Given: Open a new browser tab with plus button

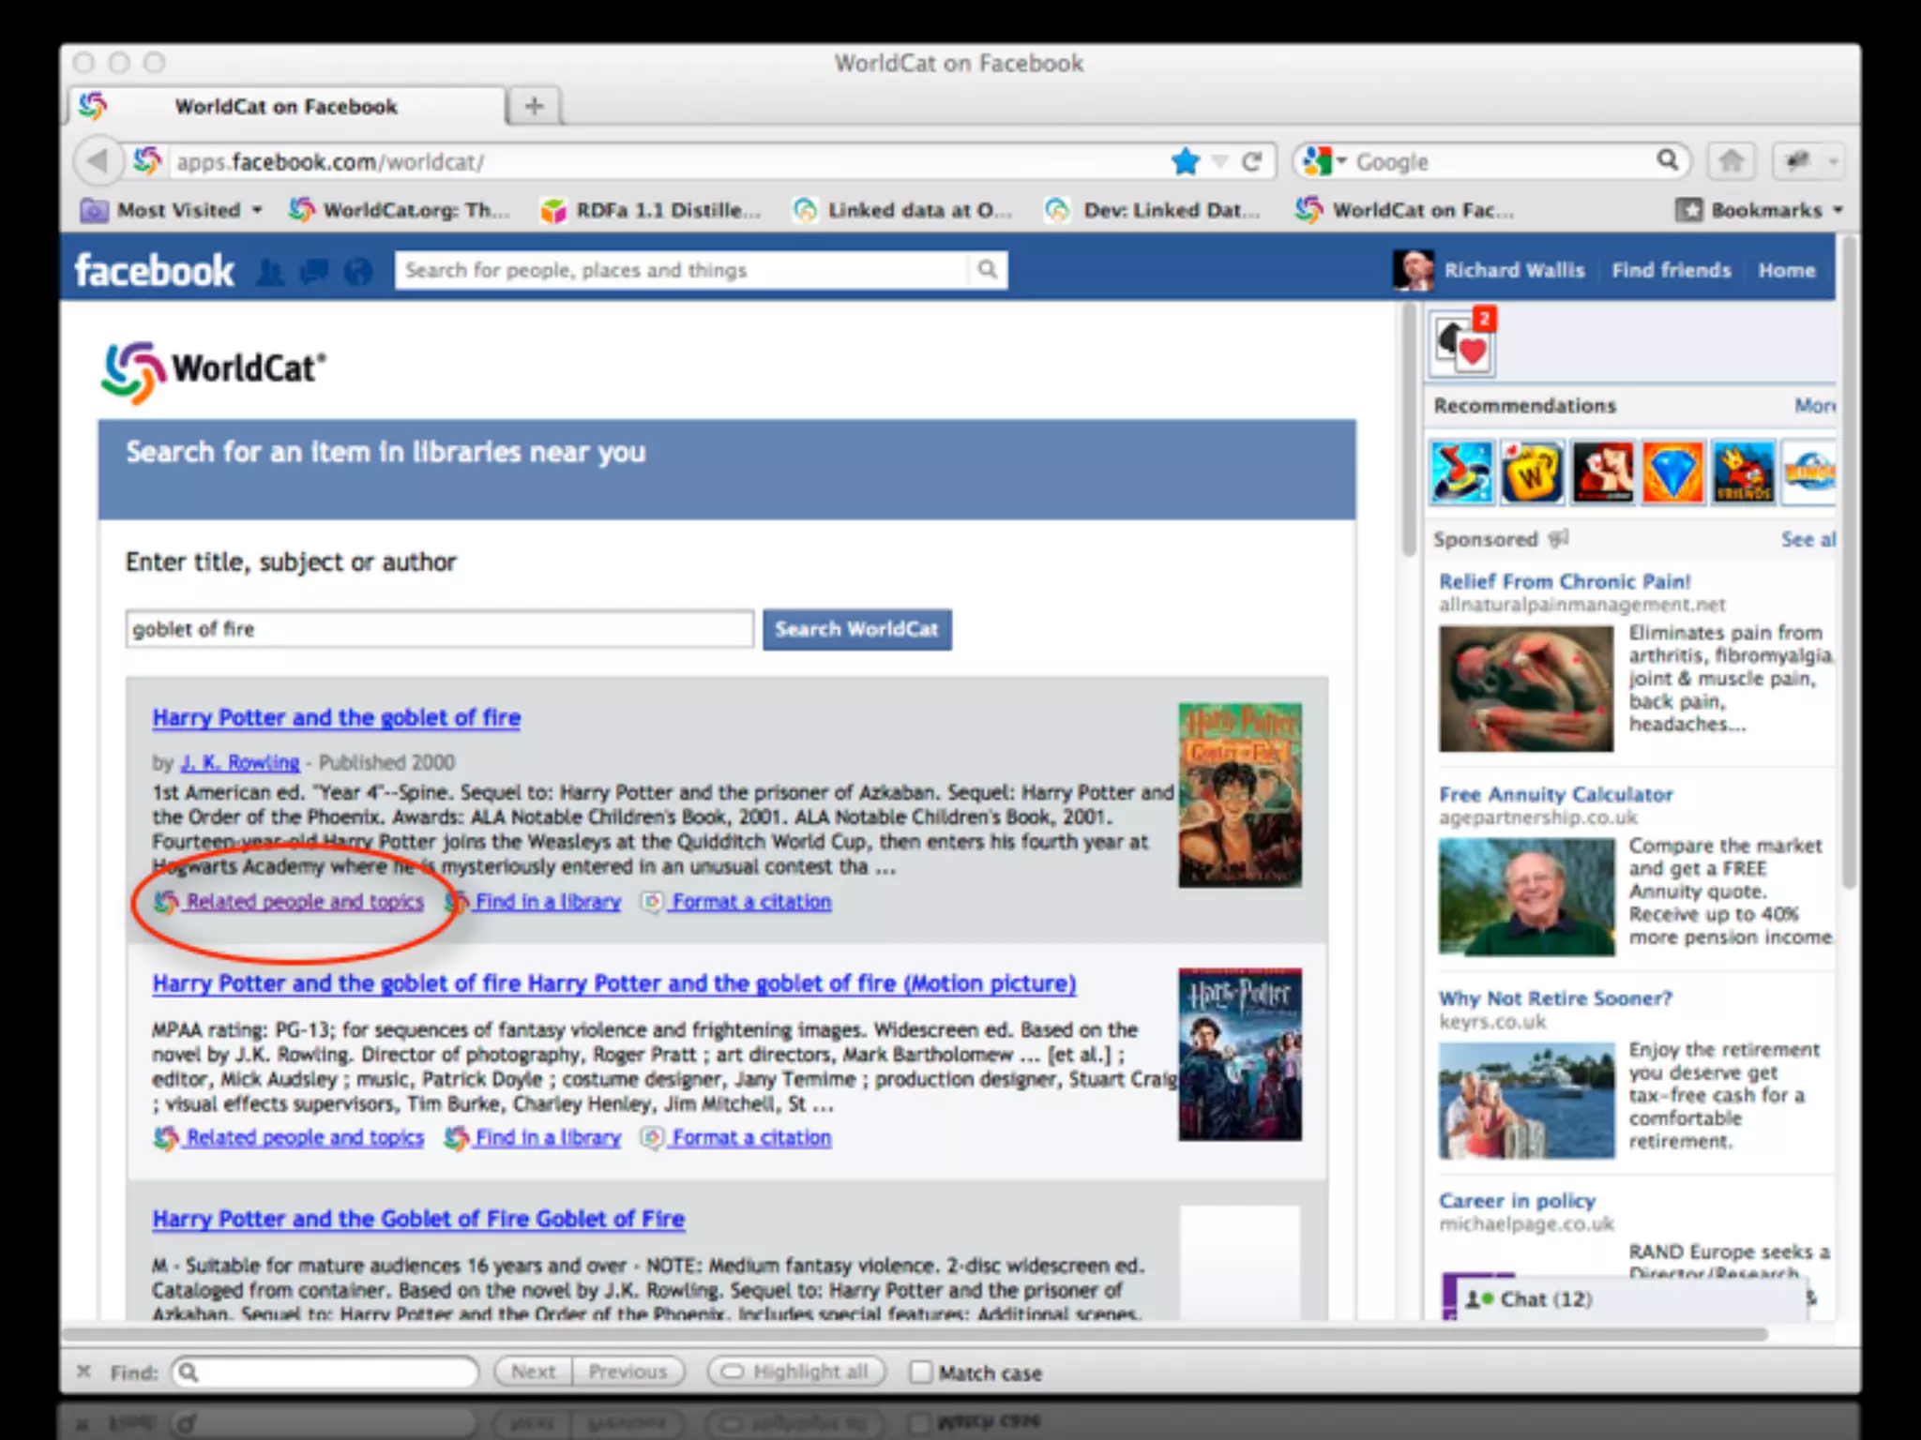Looking at the screenshot, I should click(534, 106).
